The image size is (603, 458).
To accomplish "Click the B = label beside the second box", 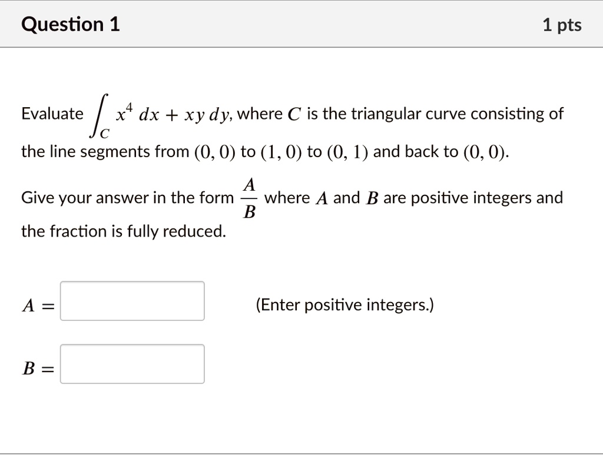I will coord(38,369).
